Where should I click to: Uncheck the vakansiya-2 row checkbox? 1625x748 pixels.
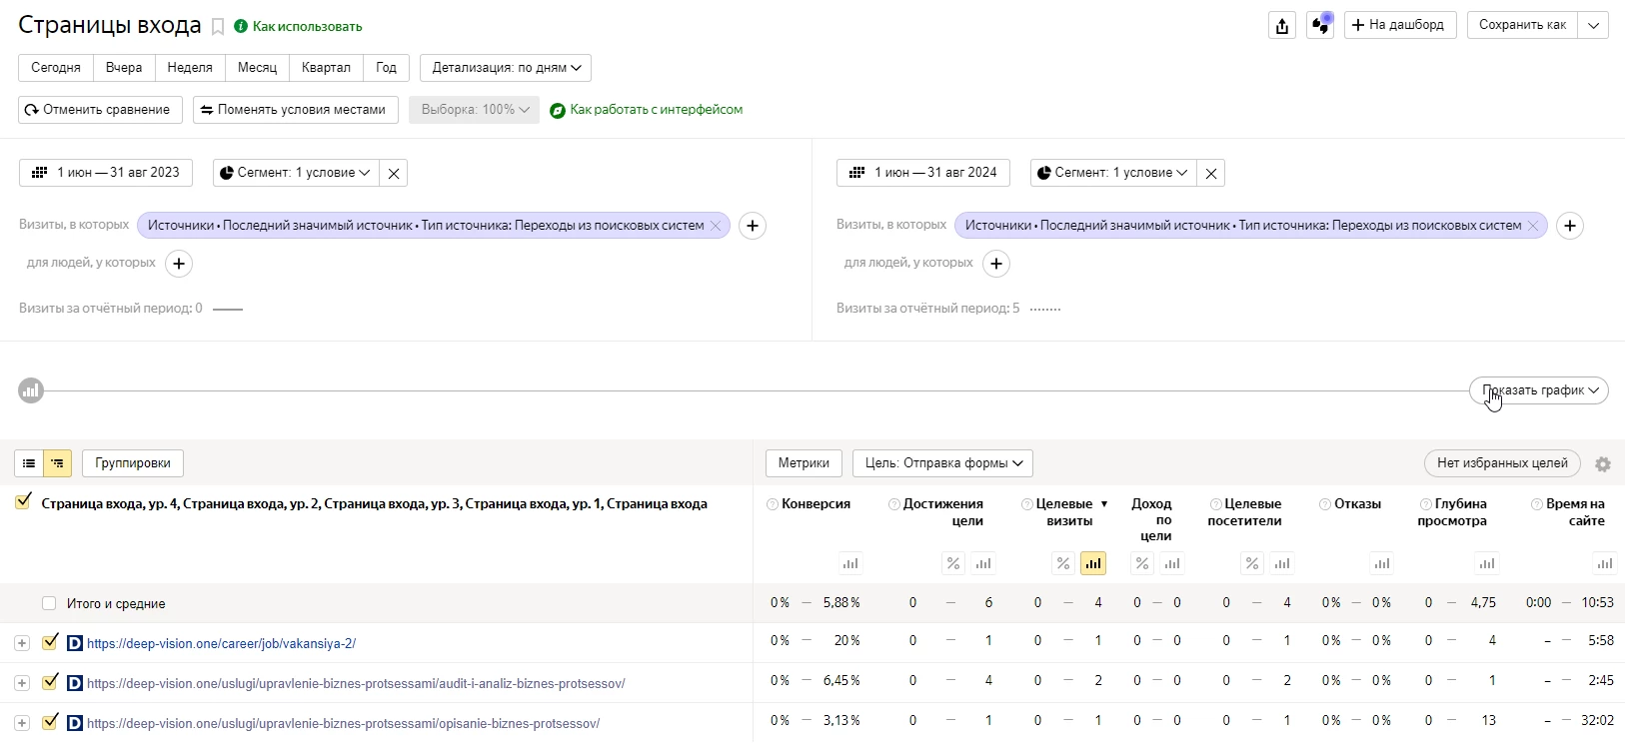click(x=50, y=642)
